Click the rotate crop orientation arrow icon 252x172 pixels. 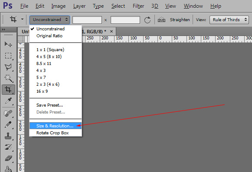(x=147, y=20)
